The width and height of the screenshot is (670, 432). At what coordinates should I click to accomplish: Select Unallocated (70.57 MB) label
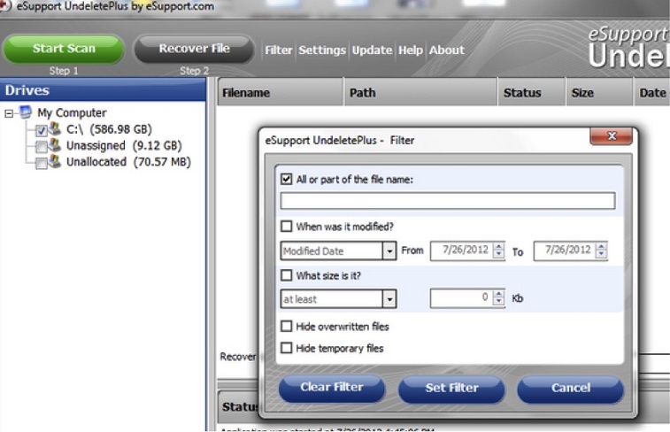[128, 162]
